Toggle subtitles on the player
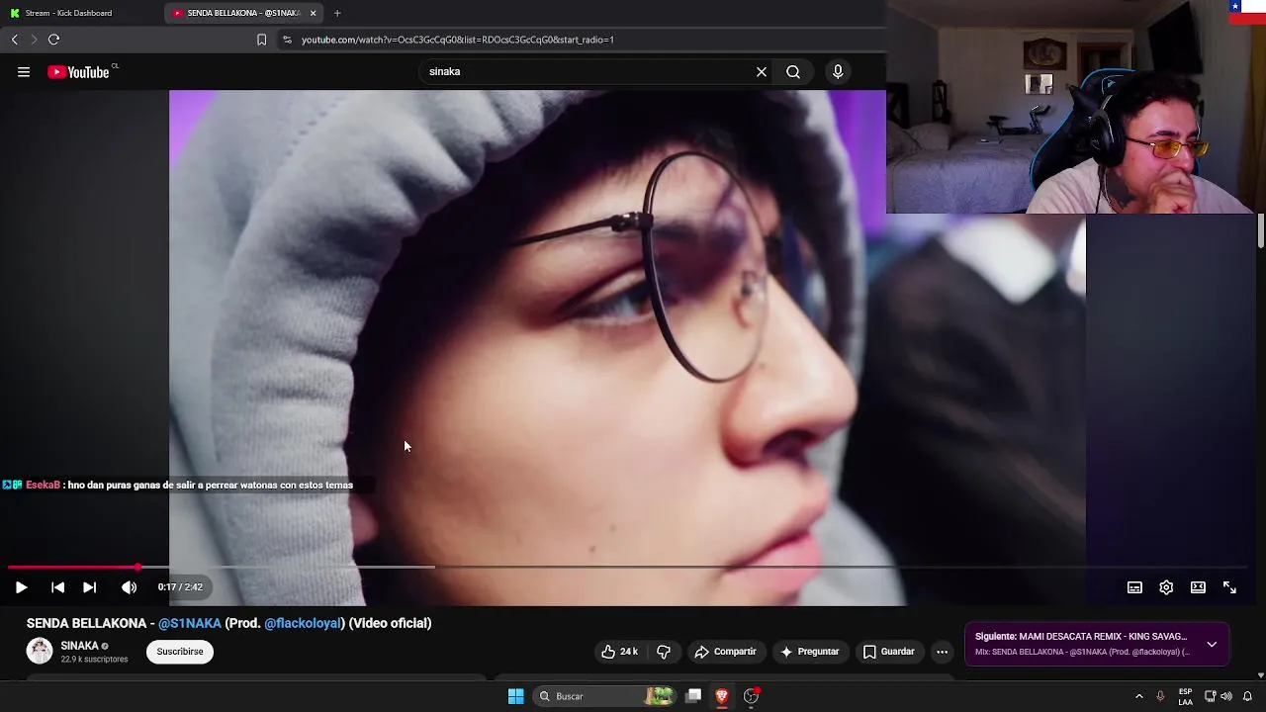Viewport: 1266px width, 712px height. (x=1134, y=587)
